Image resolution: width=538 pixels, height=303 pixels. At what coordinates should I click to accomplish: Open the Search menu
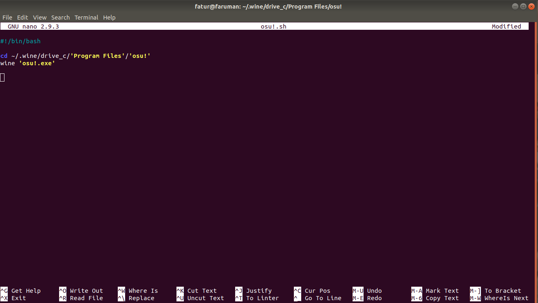[x=60, y=18]
